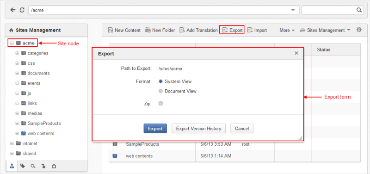Image resolution: width=370 pixels, height=174 pixels.
Task: Select the Document View format
Action: click(160, 91)
